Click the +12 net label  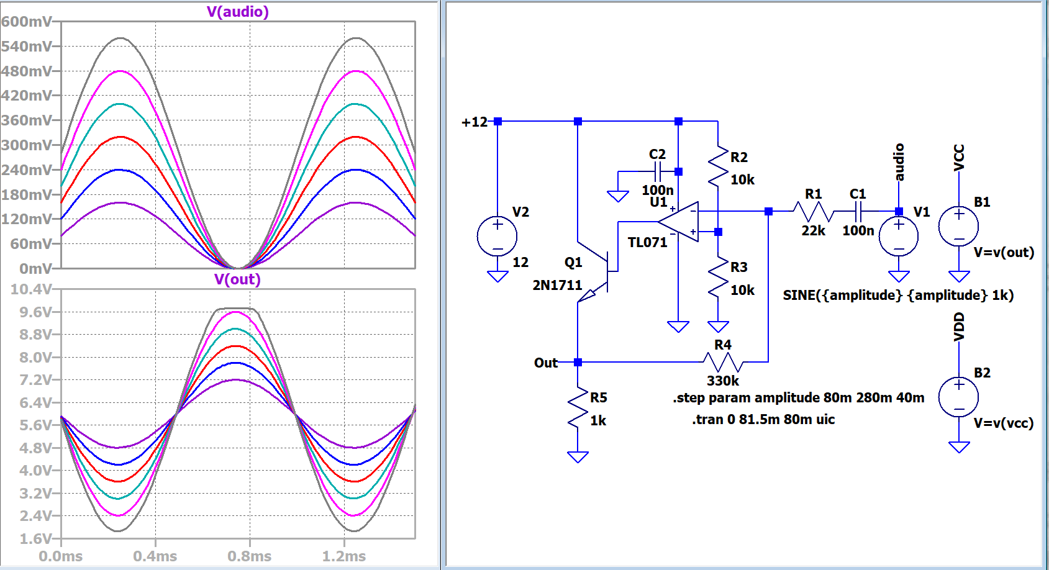(x=475, y=122)
